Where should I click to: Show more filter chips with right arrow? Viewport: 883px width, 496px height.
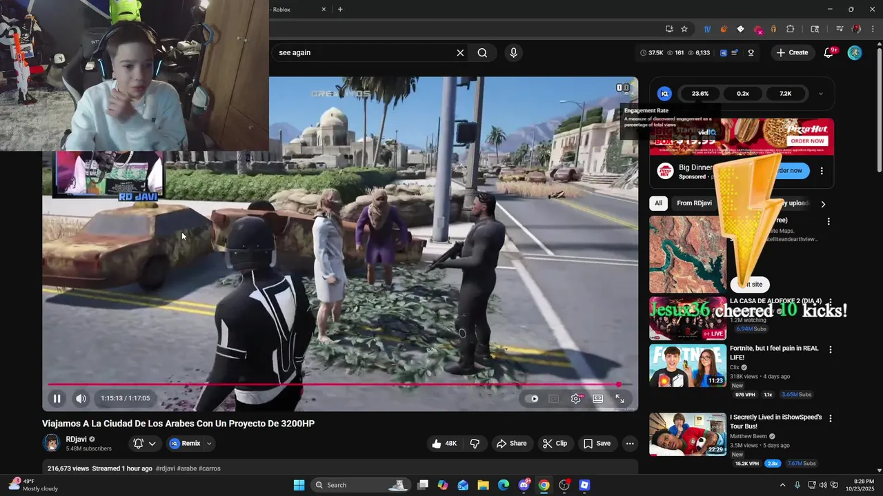tap(823, 204)
